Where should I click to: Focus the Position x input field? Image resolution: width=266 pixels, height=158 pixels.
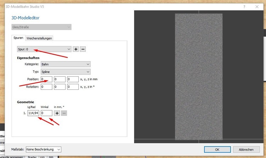click(46, 79)
